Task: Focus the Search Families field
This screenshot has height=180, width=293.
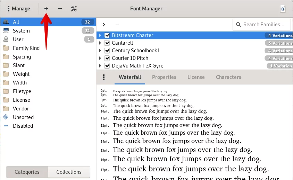Action: click(x=262, y=25)
